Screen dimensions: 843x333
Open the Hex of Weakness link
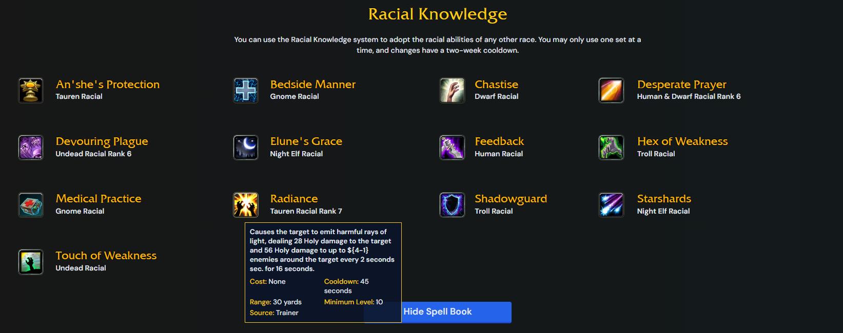click(x=682, y=141)
